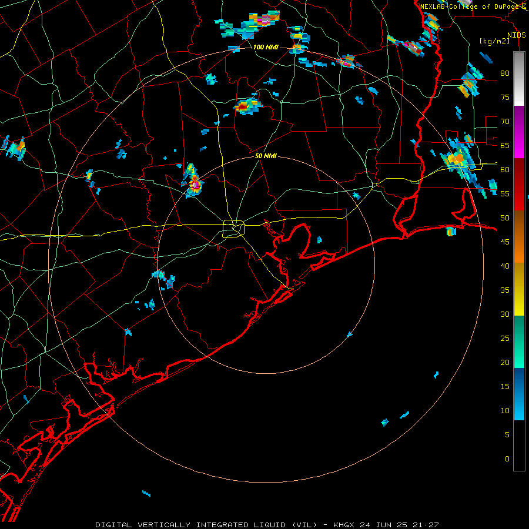The width and height of the screenshot is (529, 529).
Task: Click the [kg/m2] units label
Action: click(494, 41)
